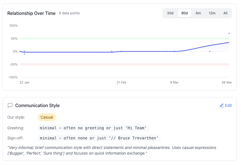Select the highest data point above 50%

pyautogui.click(x=229, y=33)
